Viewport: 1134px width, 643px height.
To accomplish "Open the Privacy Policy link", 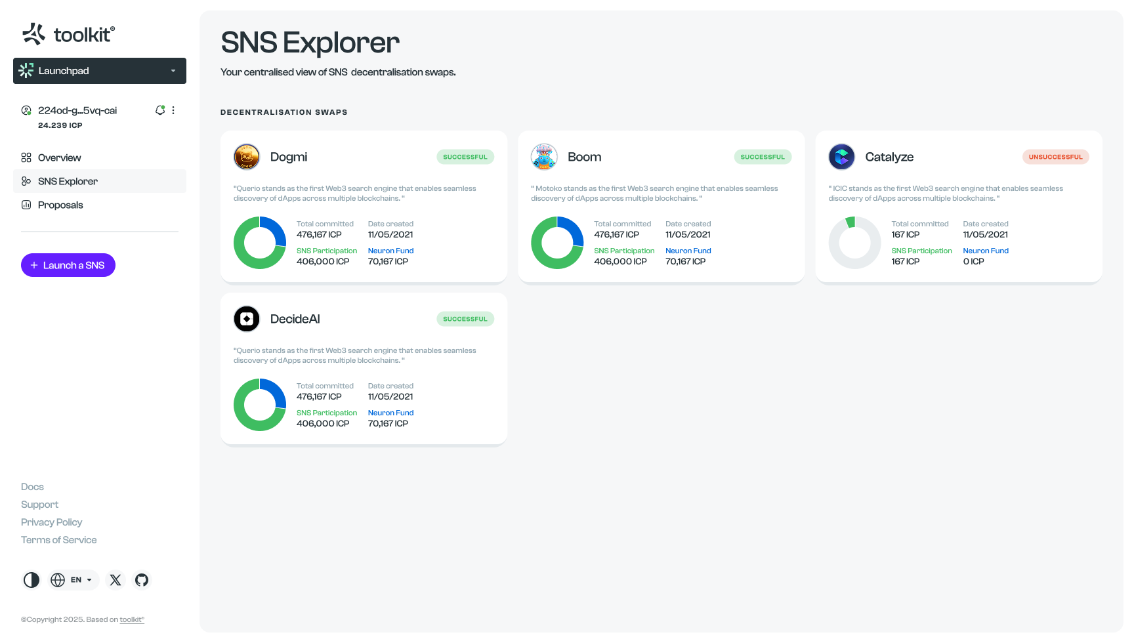I will point(51,522).
